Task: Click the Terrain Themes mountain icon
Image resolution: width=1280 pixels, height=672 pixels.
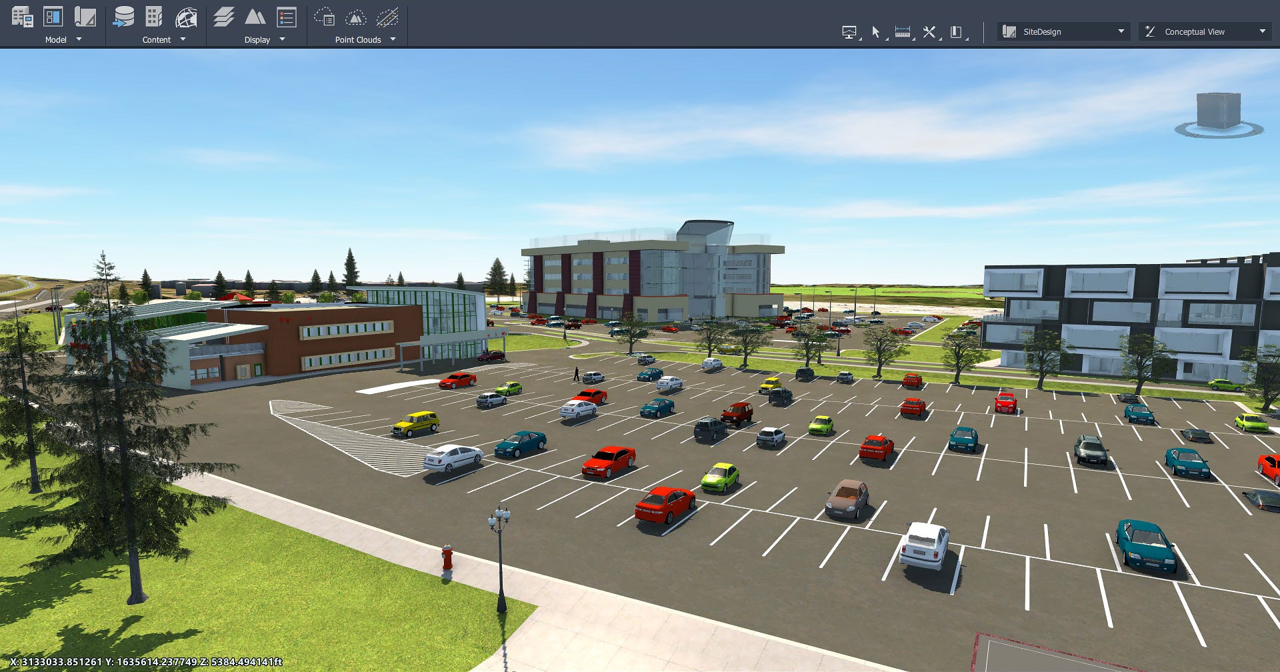Action: click(x=255, y=17)
